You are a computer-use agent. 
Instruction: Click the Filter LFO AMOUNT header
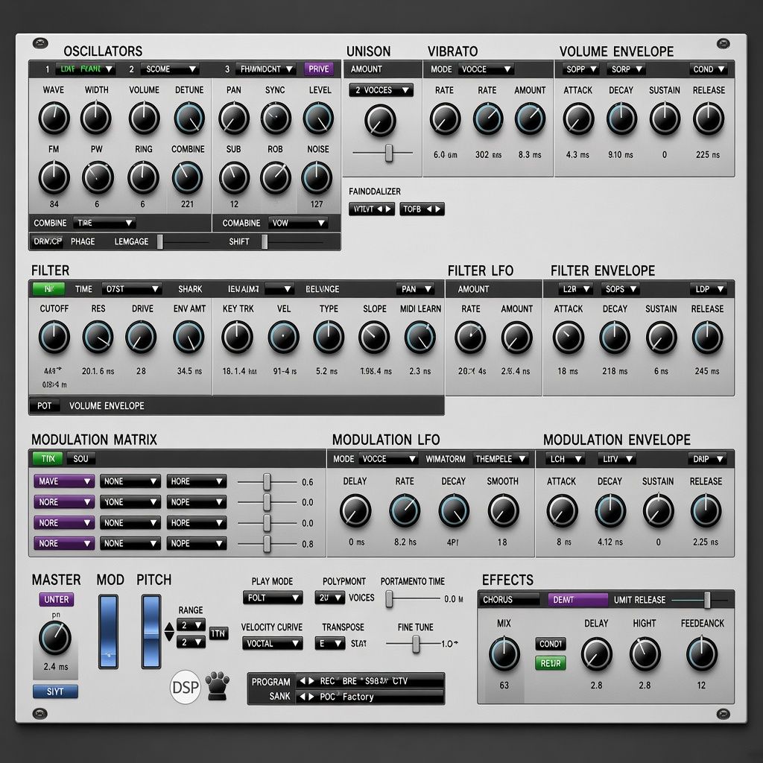[x=473, y=289]
